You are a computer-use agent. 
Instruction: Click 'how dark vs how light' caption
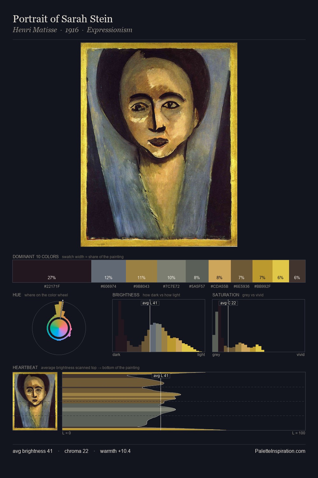162,295
